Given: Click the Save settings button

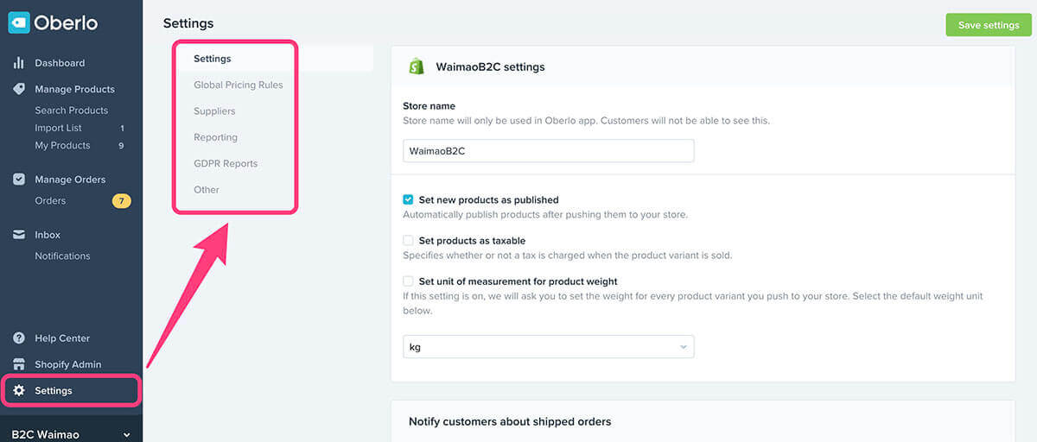Looking at the screenshot, I should pyautogui.click(x=989, y=25).
